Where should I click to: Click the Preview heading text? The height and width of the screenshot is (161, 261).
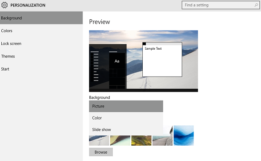[x=100, y=22]
